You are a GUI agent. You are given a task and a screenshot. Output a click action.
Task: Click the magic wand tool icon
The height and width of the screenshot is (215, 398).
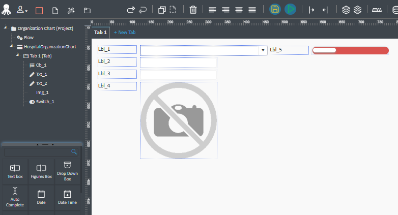point(71,11)
